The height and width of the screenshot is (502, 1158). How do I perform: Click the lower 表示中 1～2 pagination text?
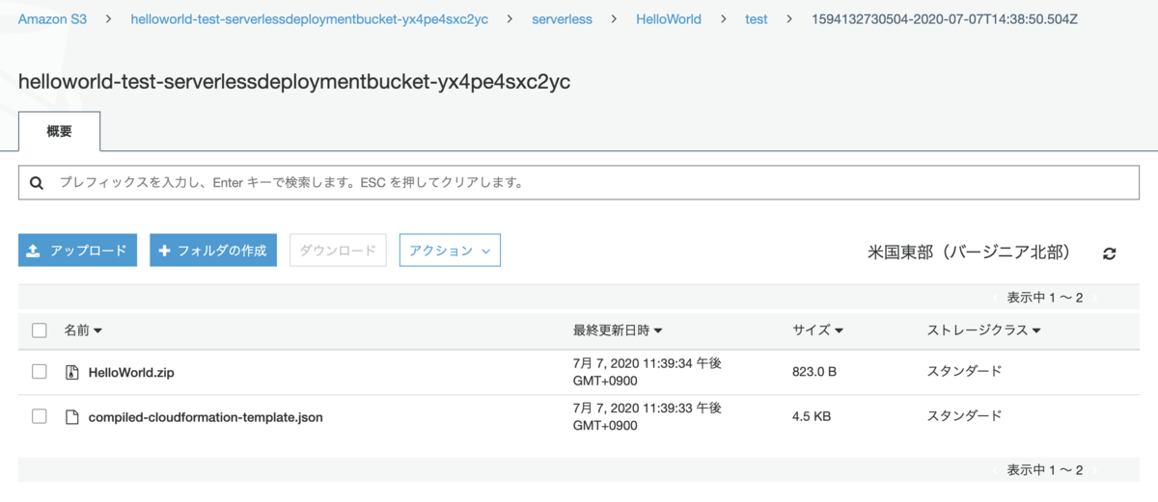click(x=1045, y=470)
